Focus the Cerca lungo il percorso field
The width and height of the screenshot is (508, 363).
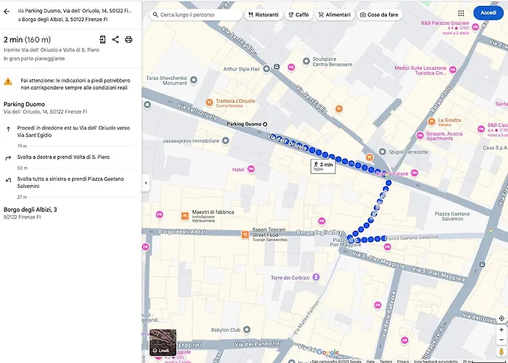195,15
